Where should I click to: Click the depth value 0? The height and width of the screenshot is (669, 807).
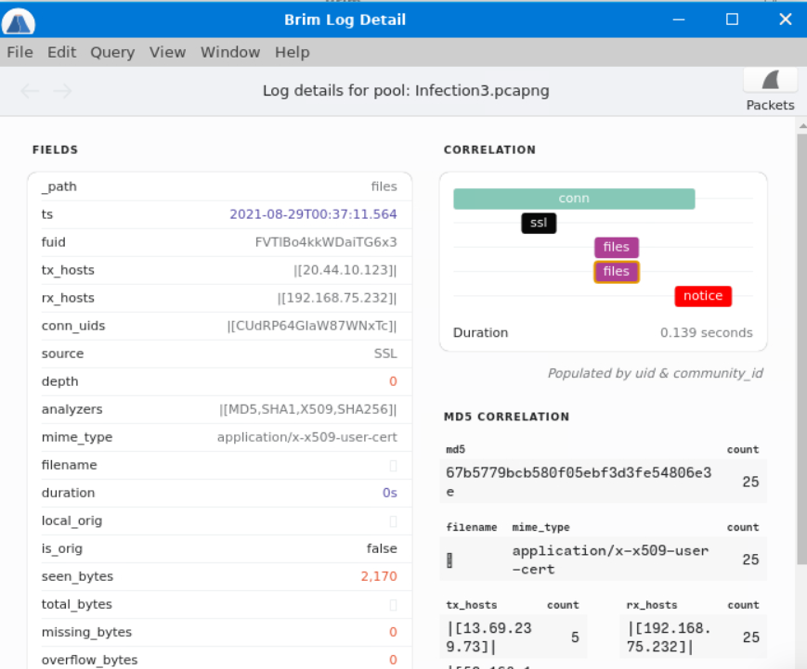(x=393, y=381)
